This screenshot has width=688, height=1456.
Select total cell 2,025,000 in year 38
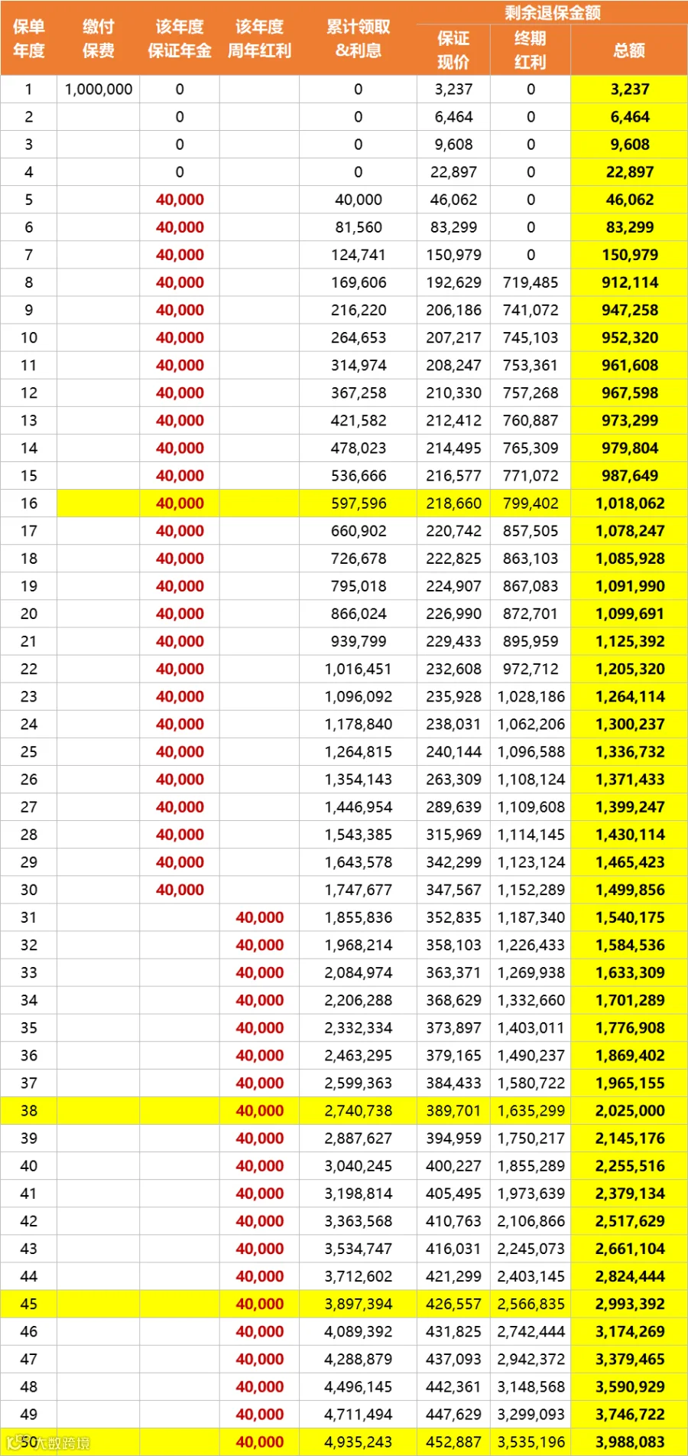[629, 1110]
